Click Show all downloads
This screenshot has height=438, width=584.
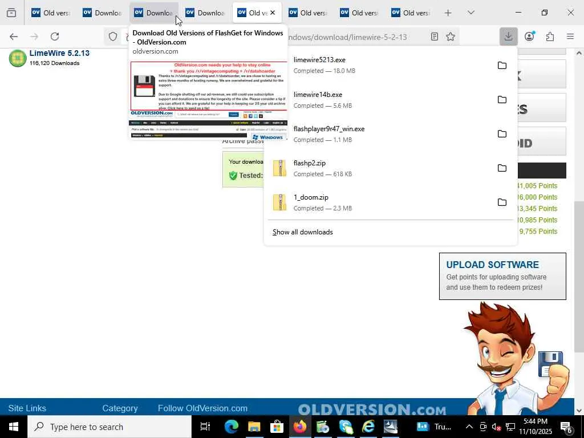(x=302, y=232)
